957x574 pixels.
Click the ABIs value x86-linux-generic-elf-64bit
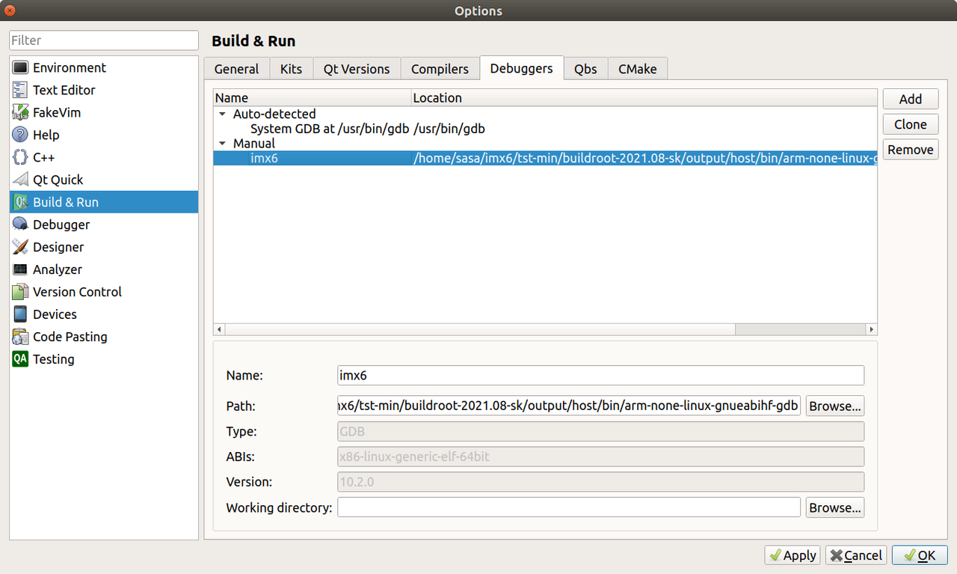click(600, 457)
